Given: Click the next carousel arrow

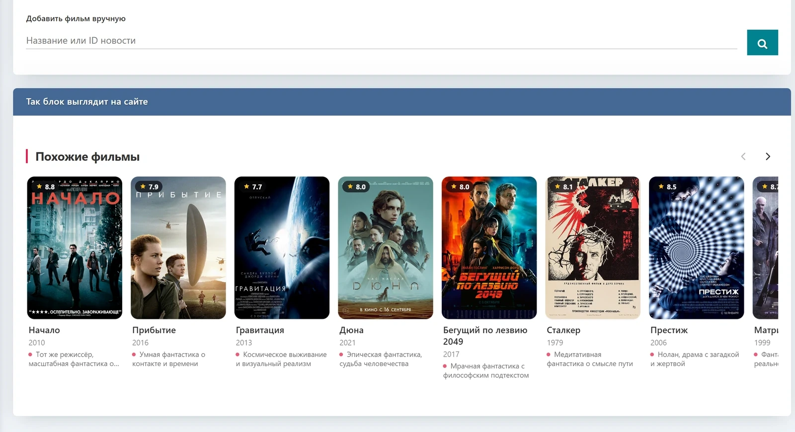Looking at the screenshot, I should click(768, 156).
